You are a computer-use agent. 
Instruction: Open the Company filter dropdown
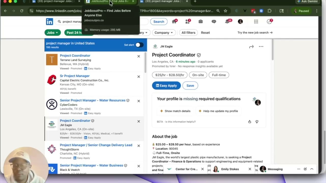point(164,33)
